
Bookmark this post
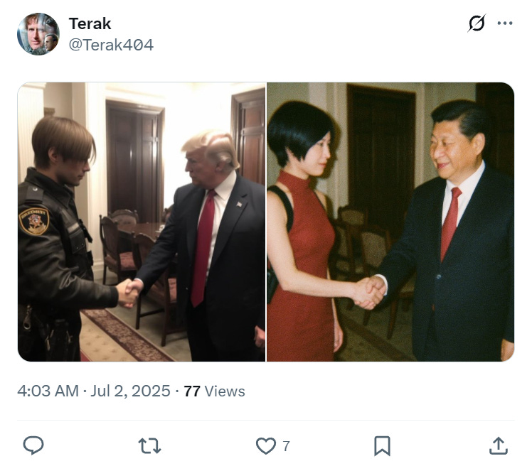382,445
